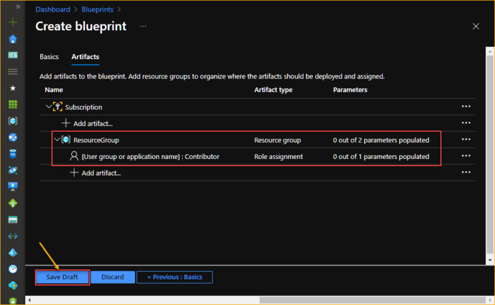
Task: Click the Favorites star icon in sidebar
Action: [13, 88]
